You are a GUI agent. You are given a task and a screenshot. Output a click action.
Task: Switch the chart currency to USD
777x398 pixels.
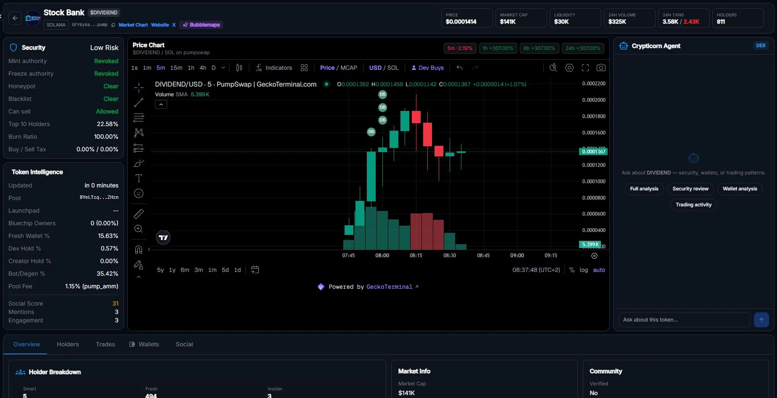click(375, 68)
